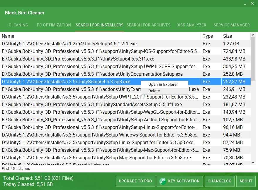Choose Open in Explorer from context menu

(163, 84)
